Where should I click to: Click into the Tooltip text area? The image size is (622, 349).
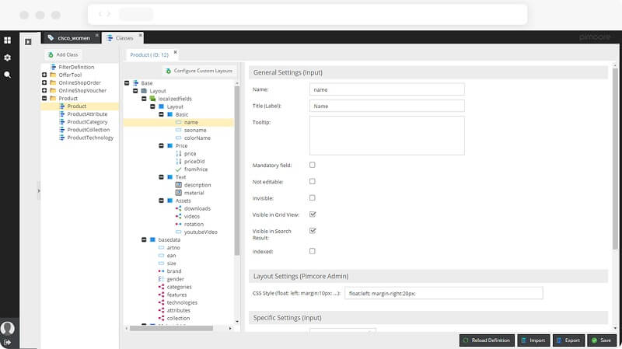386,135
